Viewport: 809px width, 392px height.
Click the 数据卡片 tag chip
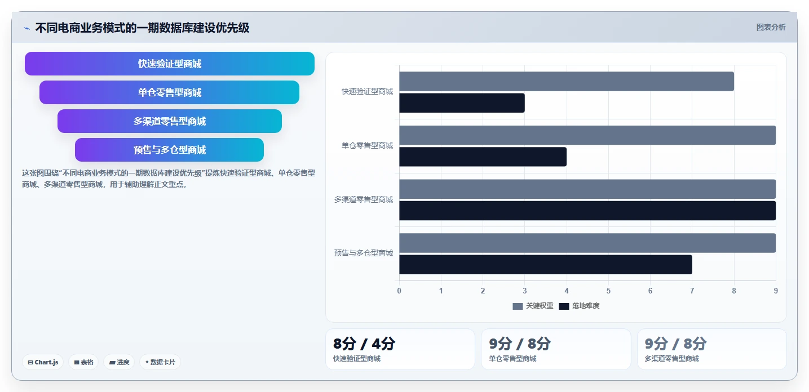(160, 362)
